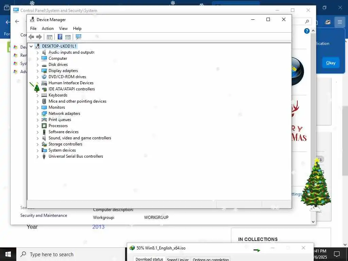Click Scan for hardware changes monitor icon
This screenshot has width=348, height=261.
tap(79, 37)
